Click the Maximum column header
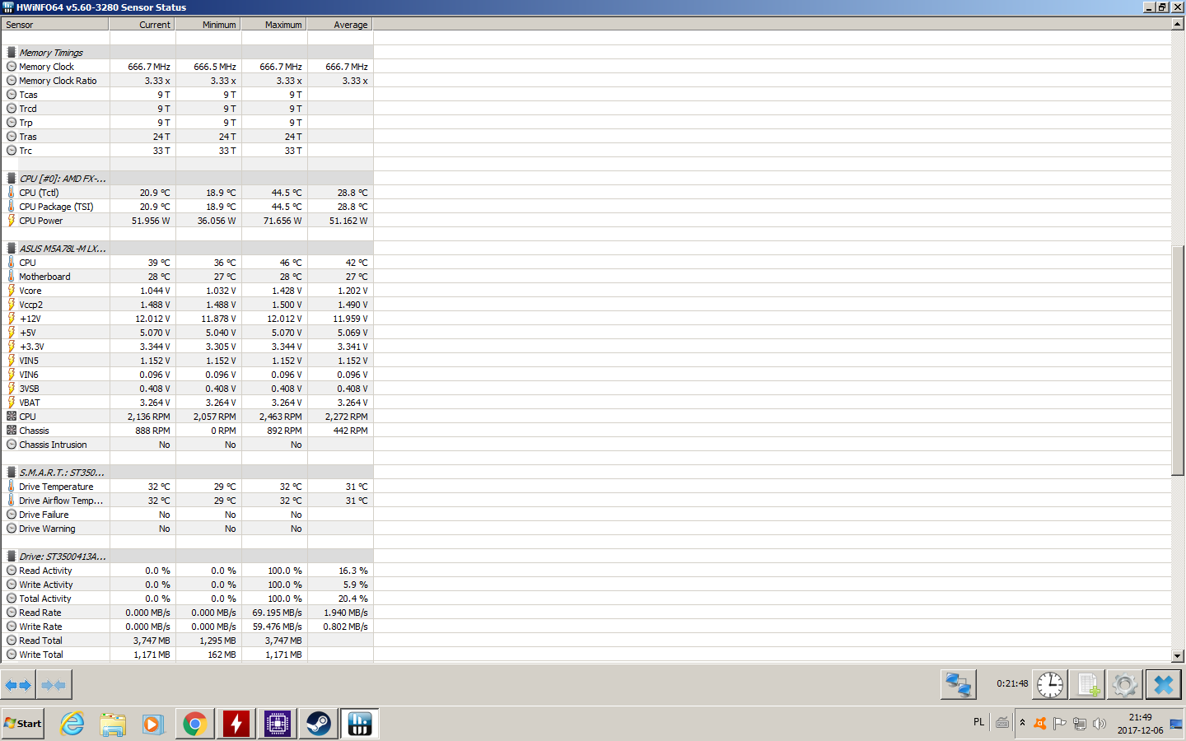Viewport: 1186px width, 741px height. (274, 25)
